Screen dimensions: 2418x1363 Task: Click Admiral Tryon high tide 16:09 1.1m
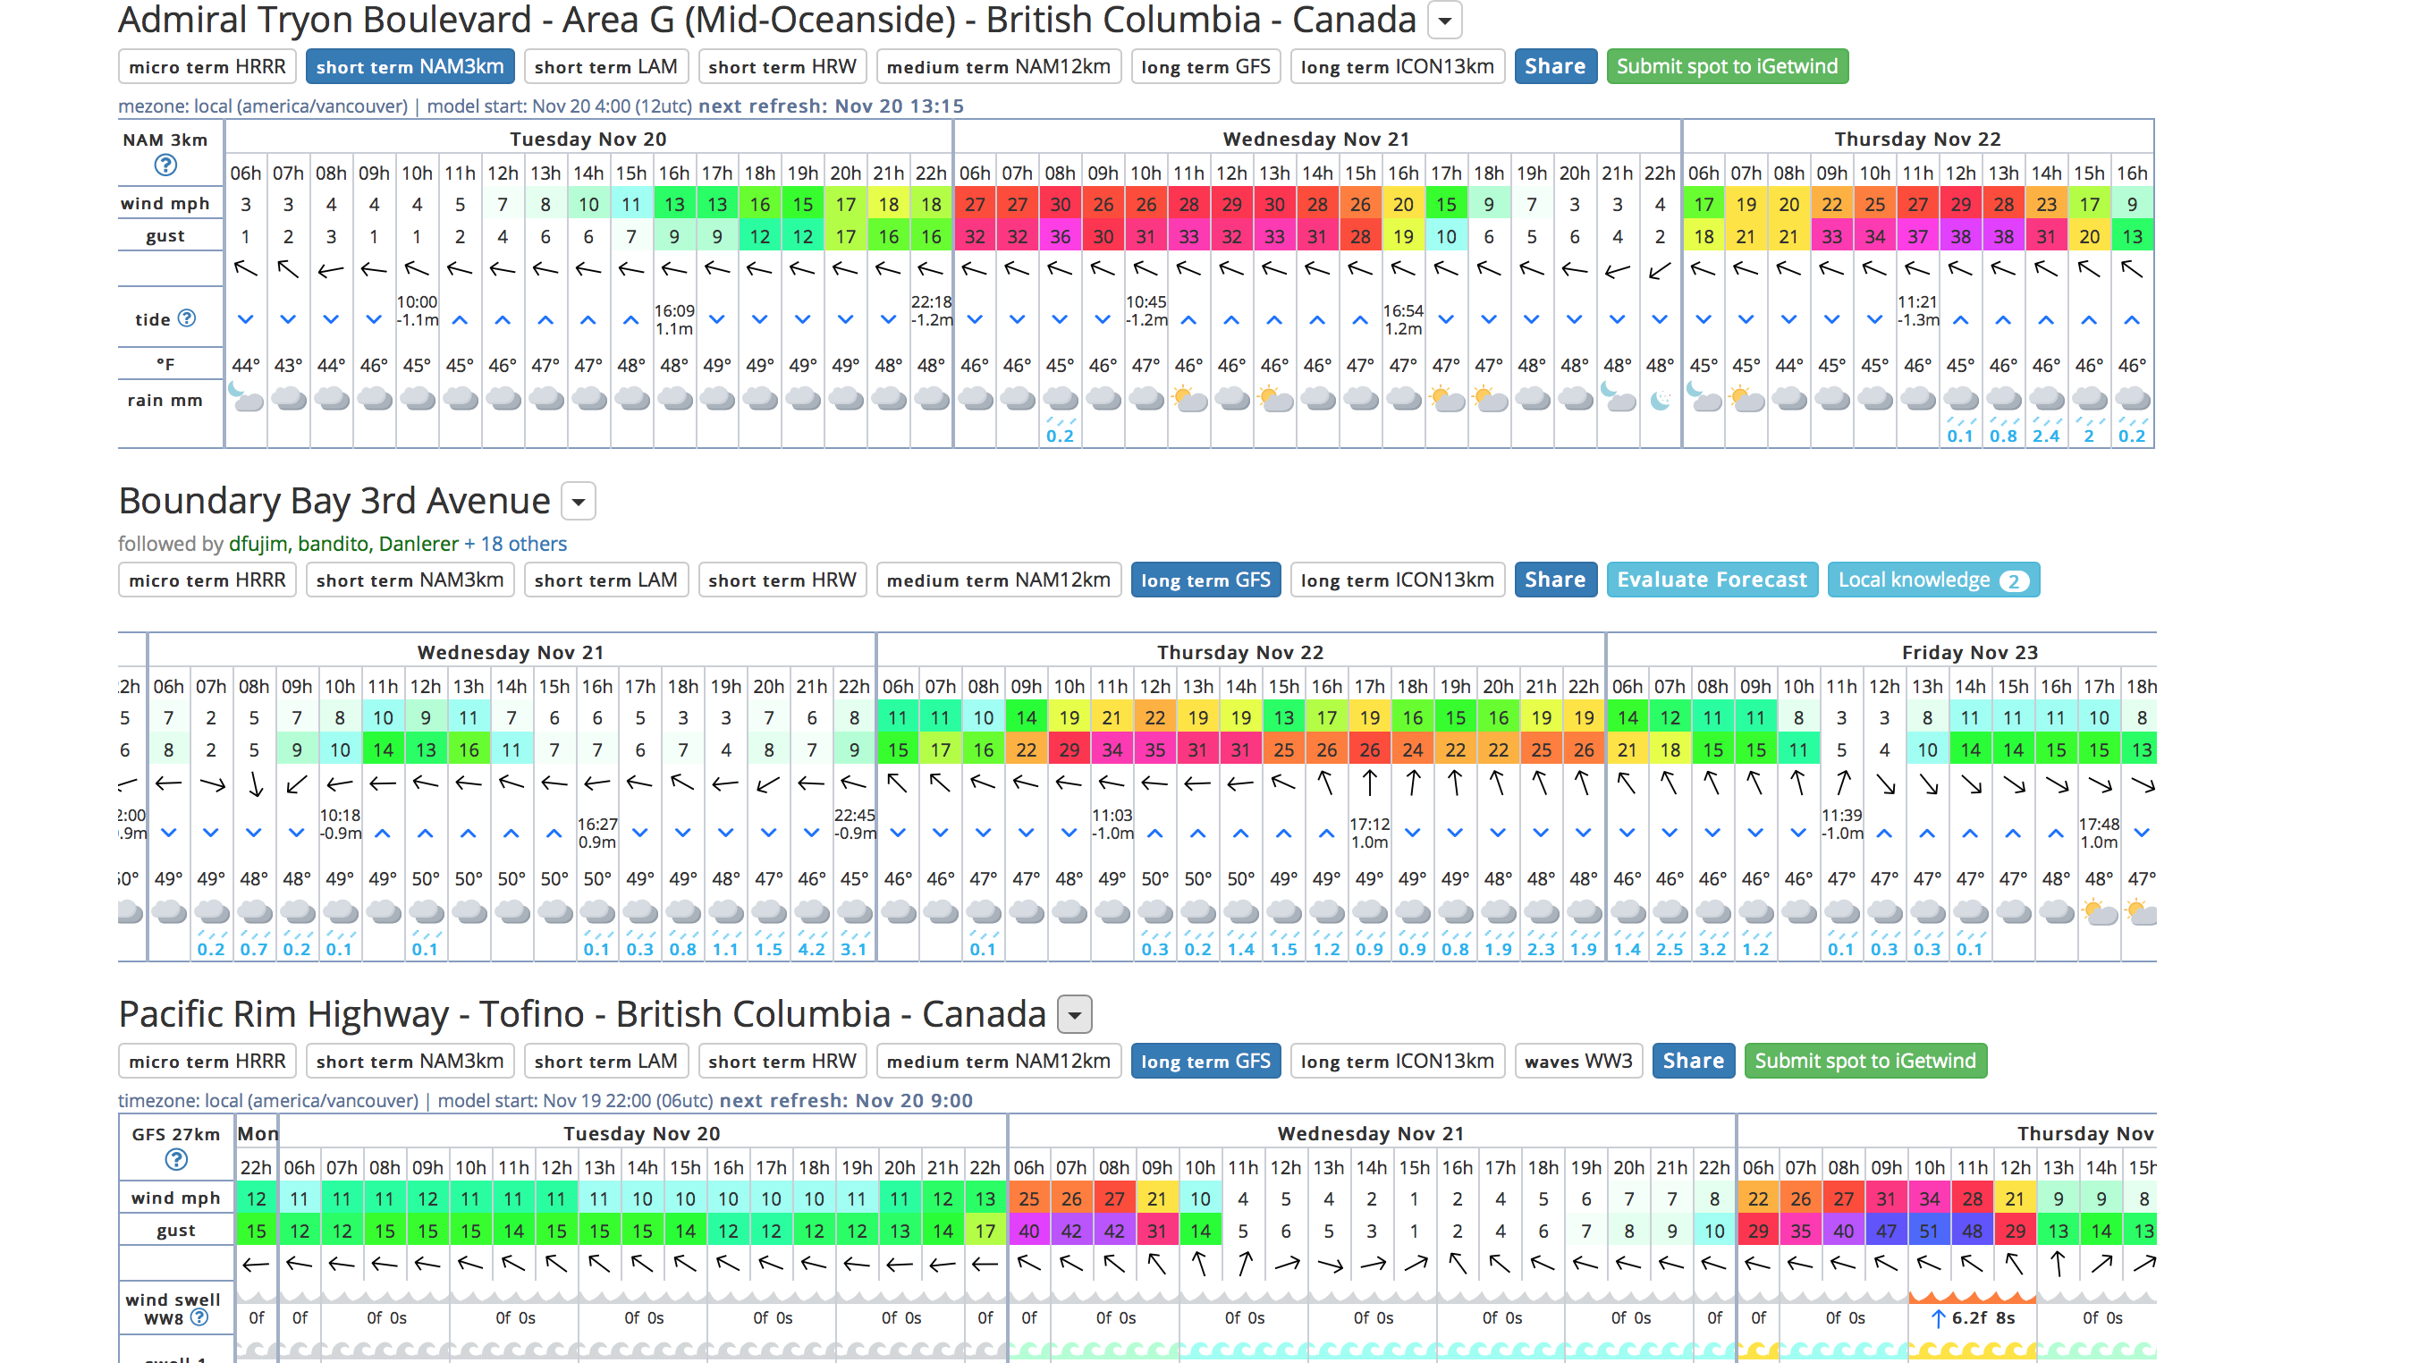coord(674,319)
